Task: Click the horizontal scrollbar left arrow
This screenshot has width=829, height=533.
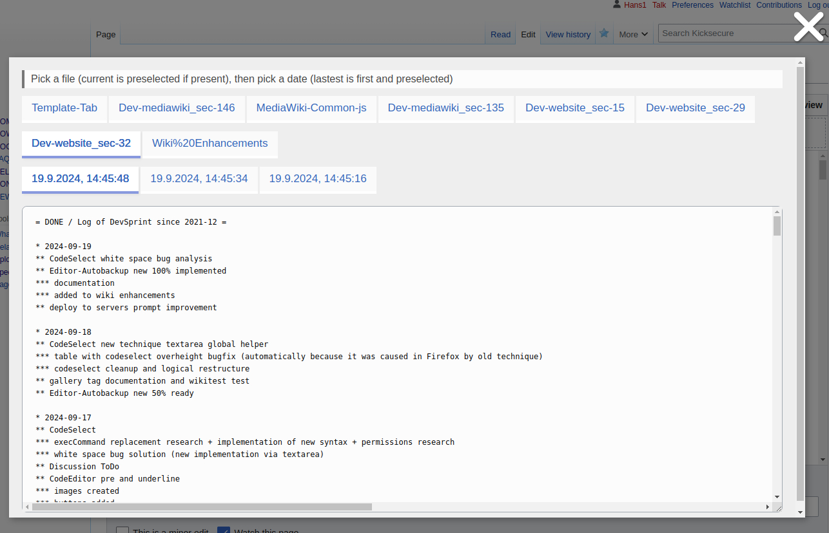Action: (x=27, y=507)
